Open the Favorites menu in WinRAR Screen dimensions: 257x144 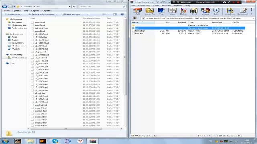166,6
